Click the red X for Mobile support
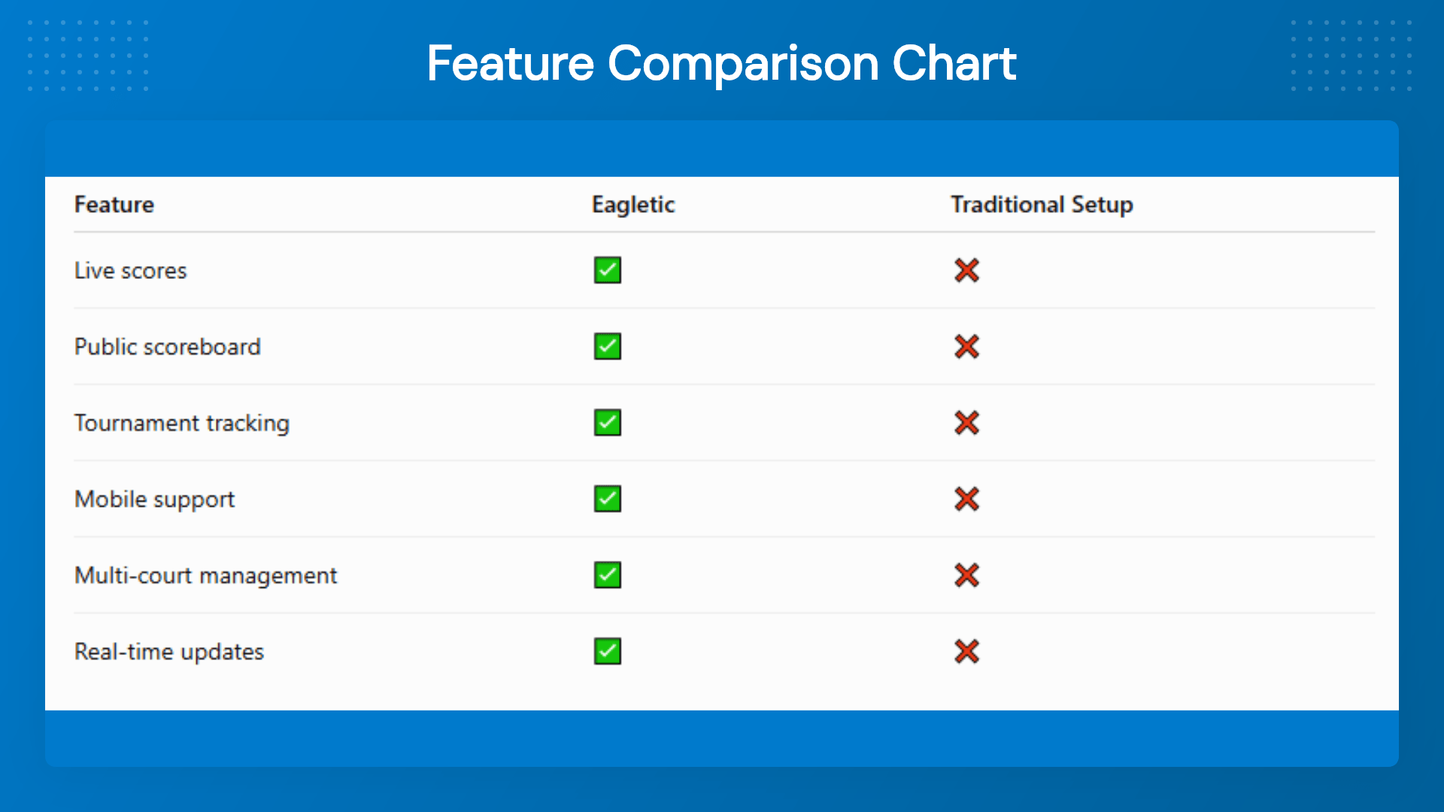Screen dimensions: 1444x812 (966, 498)
